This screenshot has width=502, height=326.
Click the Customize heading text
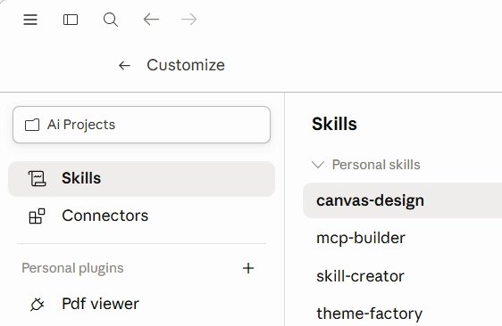coord(186,65)
